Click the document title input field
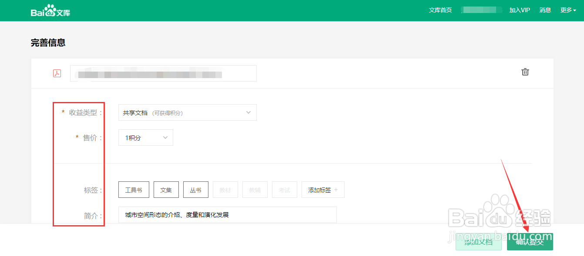The image size is (584, 256). coord(163,73)
